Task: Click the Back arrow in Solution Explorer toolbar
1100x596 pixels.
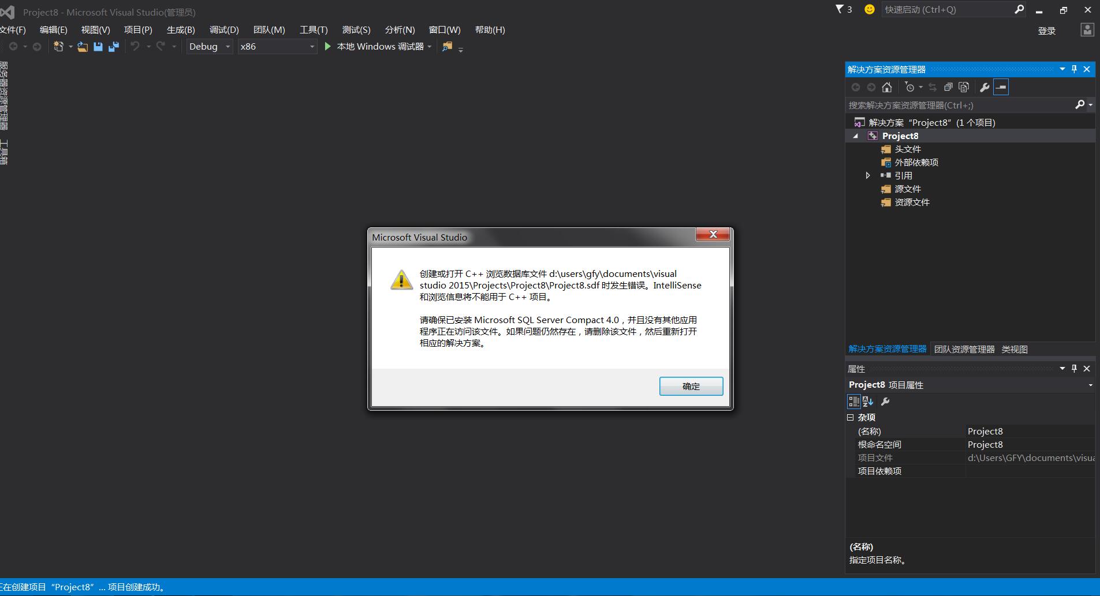Action: pos(856,87)
